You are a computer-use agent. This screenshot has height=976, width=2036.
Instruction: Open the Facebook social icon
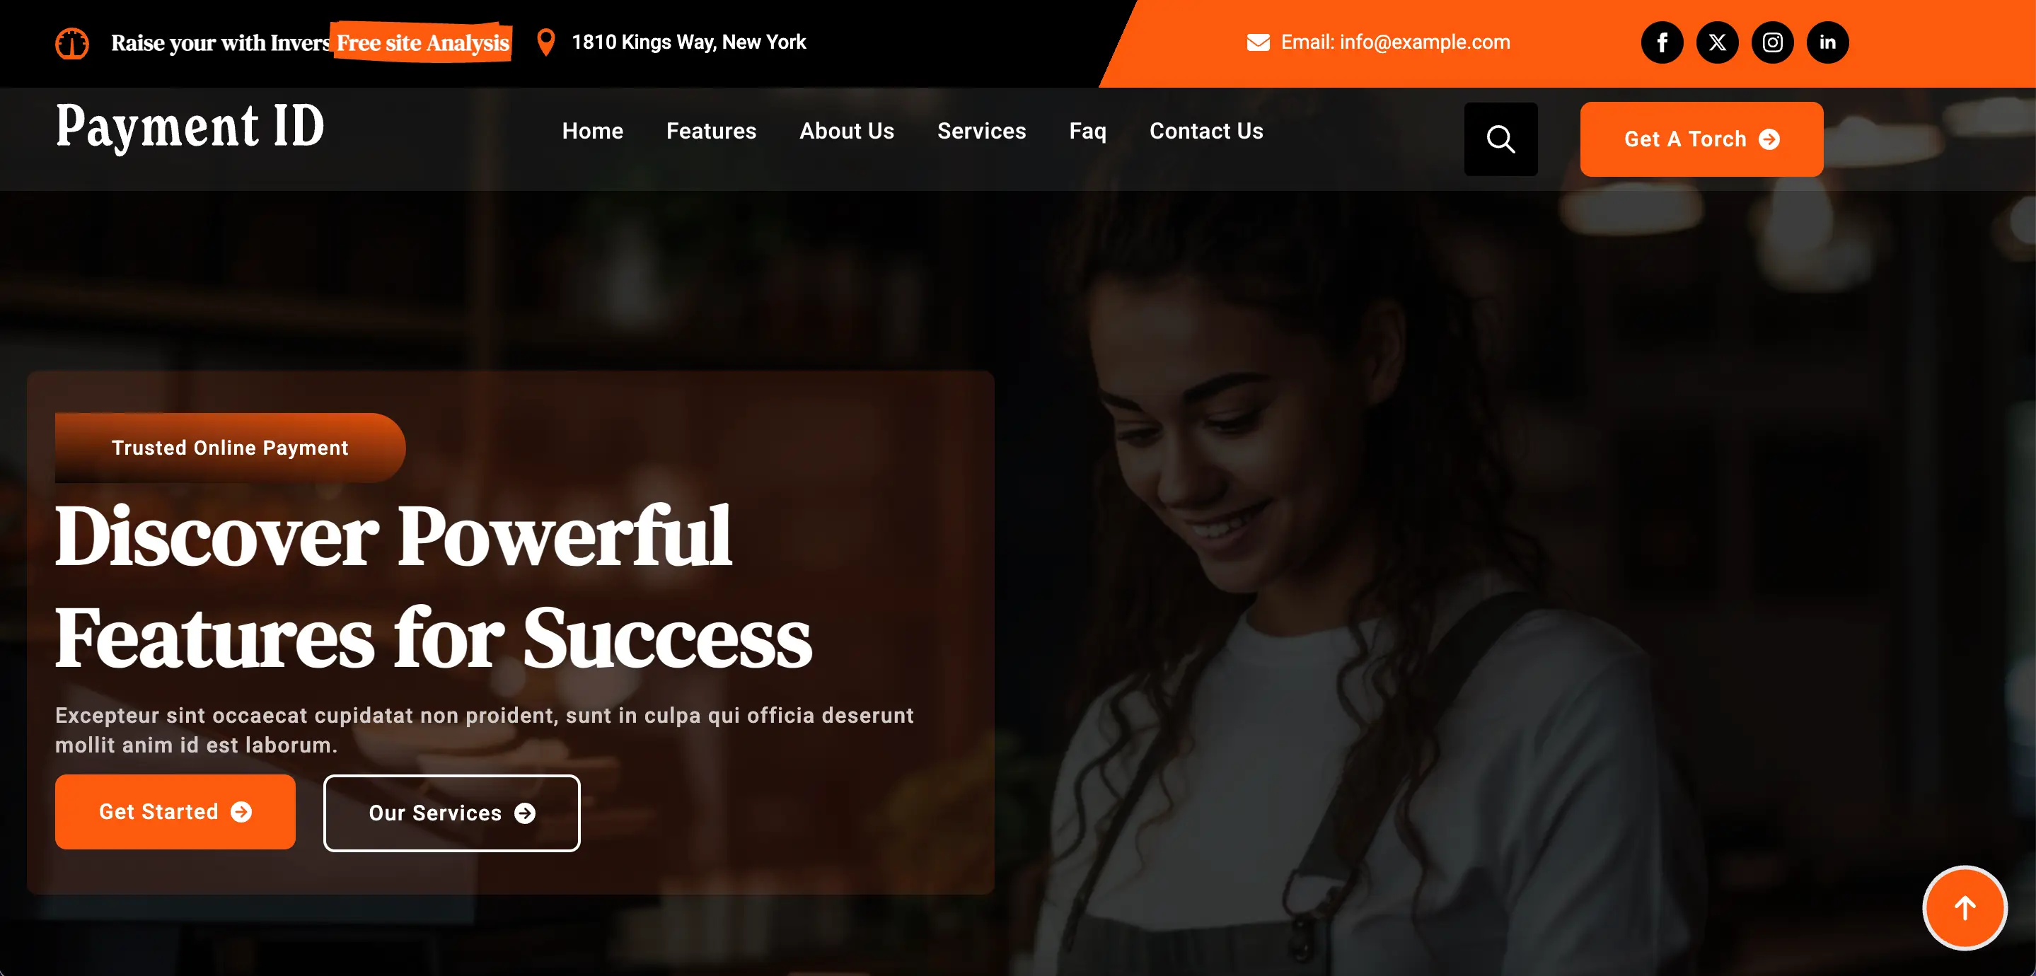pyautogui.click(x=1661, y=42)
